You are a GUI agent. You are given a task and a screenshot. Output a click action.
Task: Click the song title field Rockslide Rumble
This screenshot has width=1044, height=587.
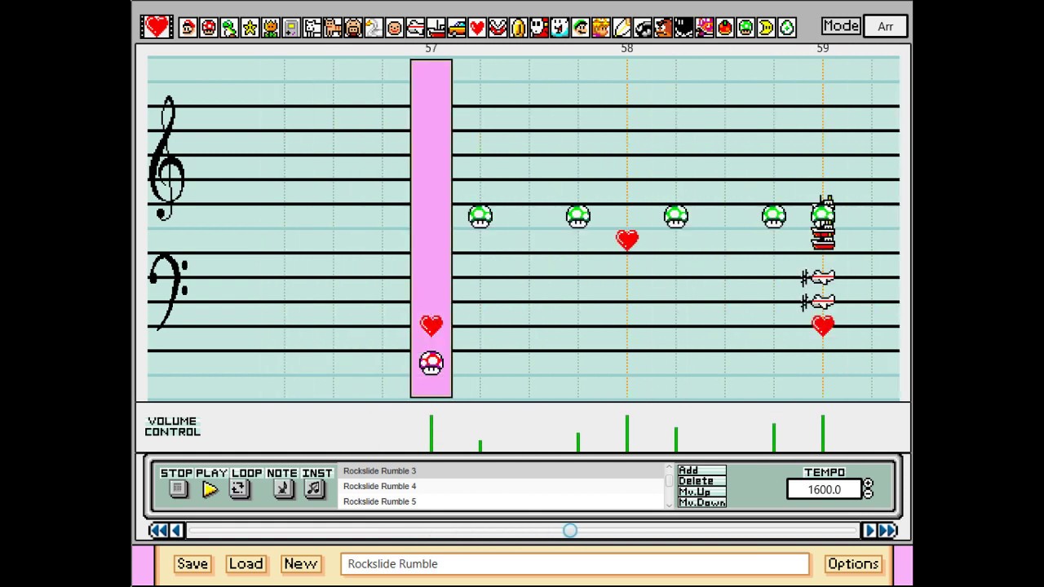[575, 563]
